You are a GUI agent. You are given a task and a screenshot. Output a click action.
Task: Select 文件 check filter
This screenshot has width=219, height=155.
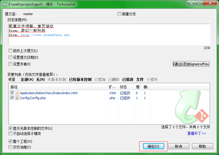pos(140,79)
